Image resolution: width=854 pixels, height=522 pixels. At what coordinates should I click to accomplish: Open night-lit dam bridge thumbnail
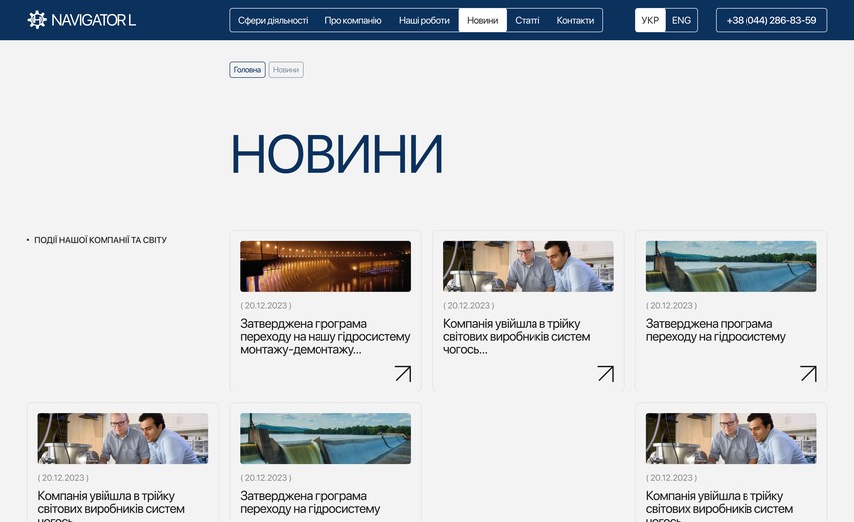pyautogui.click(x=325, y=266)
